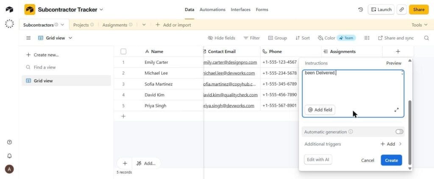Open the Projects table tab
This screenshot has height=179, width=434.
(81, 25)
